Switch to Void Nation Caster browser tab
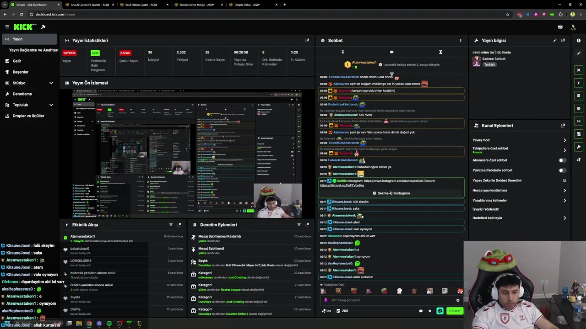Screen dimensions: 586x329 [x=143, y=5]
